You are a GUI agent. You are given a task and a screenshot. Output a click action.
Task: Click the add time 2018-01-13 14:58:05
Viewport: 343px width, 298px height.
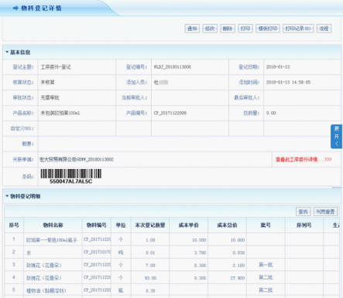coord(288,83)
